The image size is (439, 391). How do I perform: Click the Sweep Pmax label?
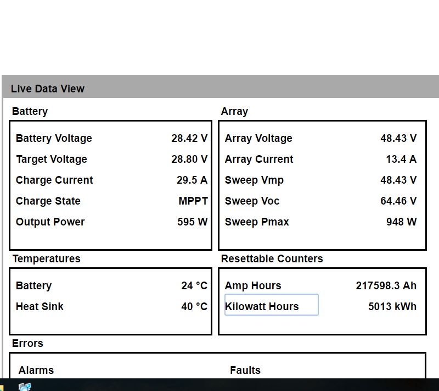(x=257, y=222)
